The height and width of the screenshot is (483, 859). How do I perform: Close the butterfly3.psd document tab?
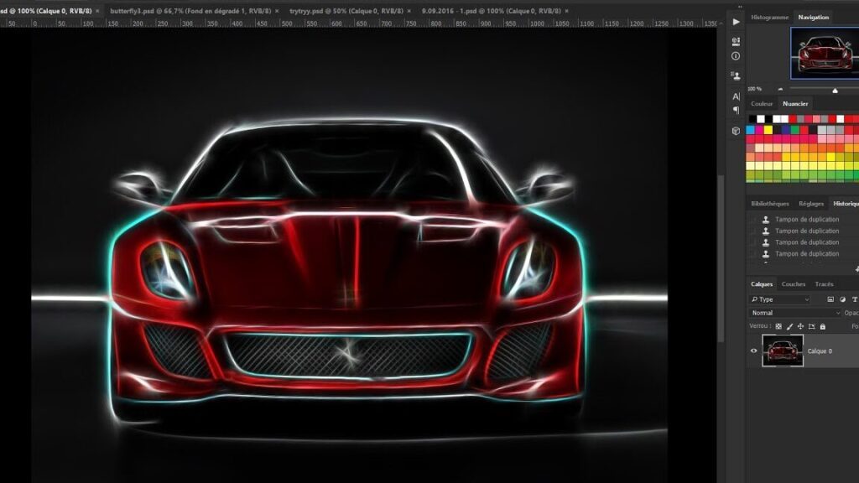[x=277, y=11]
